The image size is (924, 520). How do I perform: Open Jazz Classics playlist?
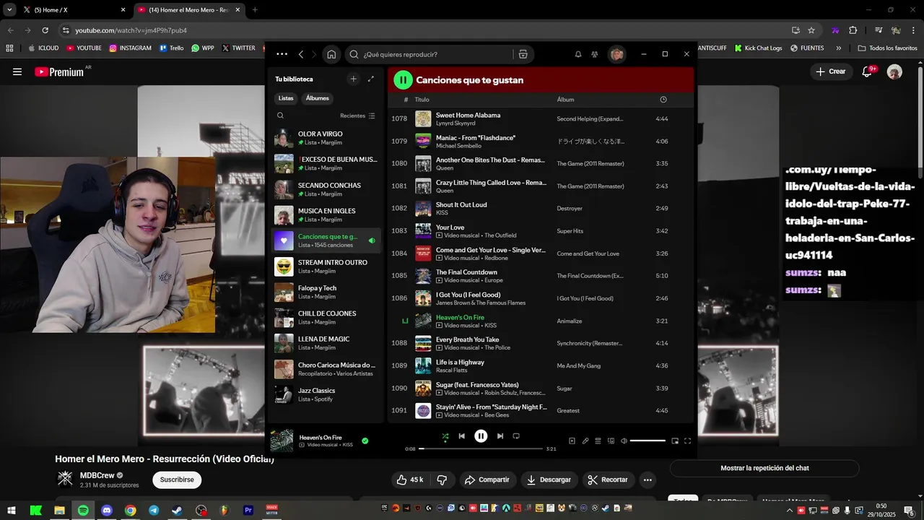pos(326,395)
